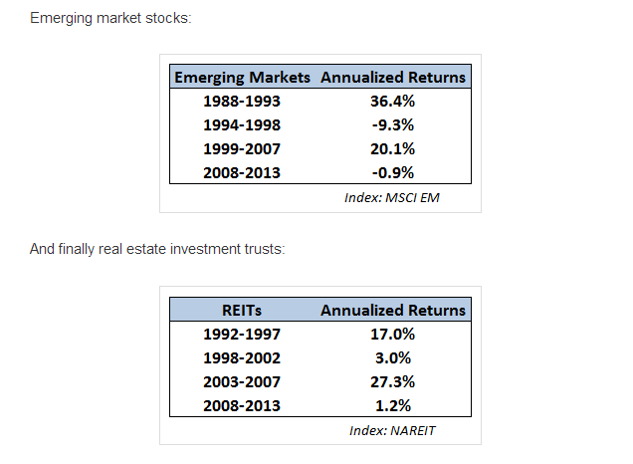Click the "Index: NAREIT" caption
Screen dimensions: 633x464
(x=393, y=430)
